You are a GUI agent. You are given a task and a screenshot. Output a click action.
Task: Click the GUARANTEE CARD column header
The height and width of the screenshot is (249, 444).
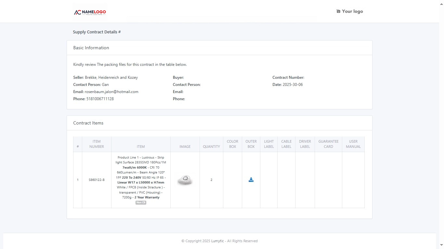point(328,144)
